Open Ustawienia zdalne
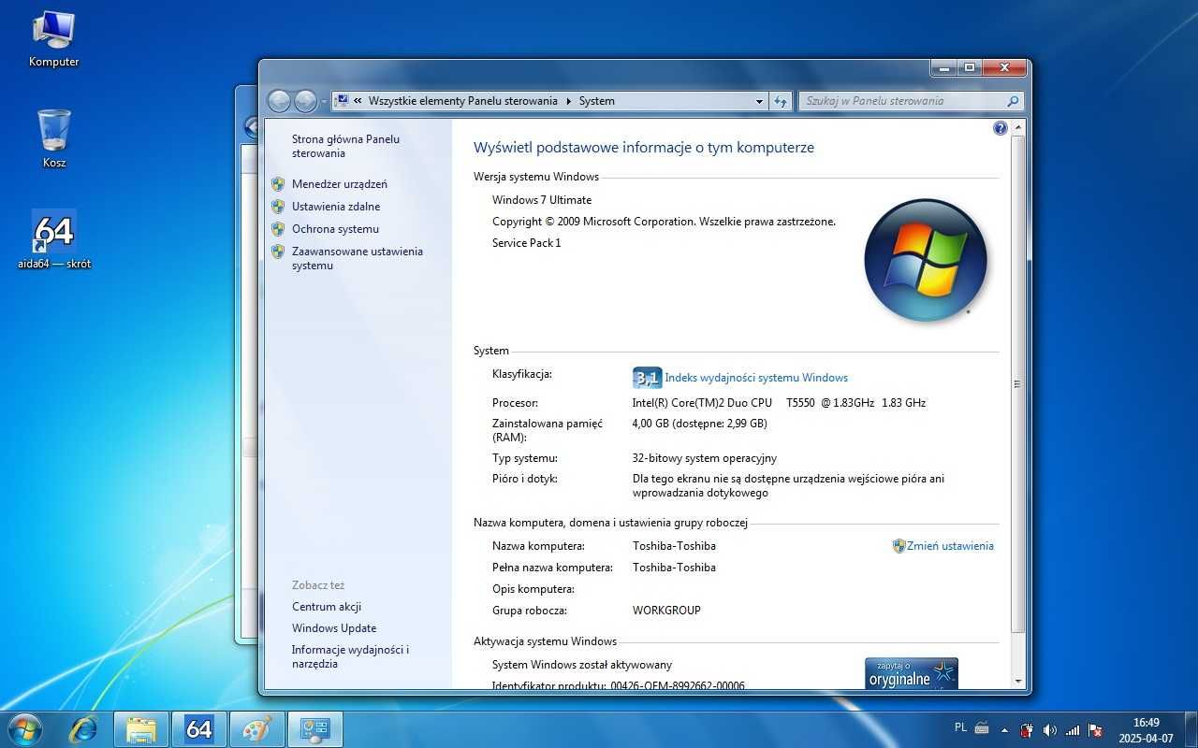This screenshot has height=748, width=1198. (336, 207)
